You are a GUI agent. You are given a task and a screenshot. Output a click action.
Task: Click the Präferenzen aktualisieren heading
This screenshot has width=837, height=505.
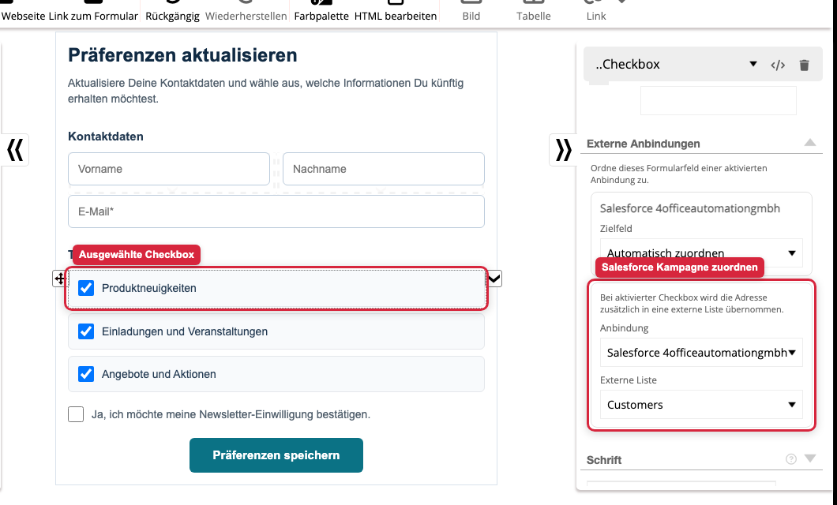[x=182, y=55]
